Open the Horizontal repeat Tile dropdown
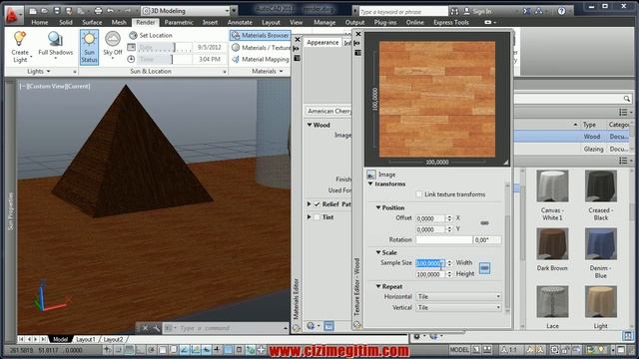The width and height of the screenshot is (639, 359). pos(458,297)
